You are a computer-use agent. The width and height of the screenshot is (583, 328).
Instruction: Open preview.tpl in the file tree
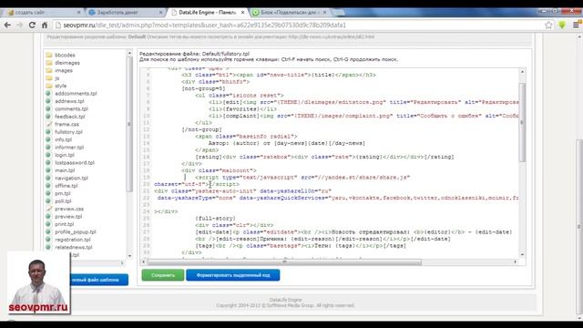68,217
